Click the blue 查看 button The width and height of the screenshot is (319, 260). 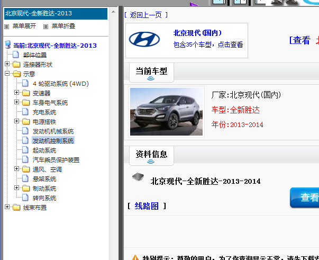tap(305, 198)
